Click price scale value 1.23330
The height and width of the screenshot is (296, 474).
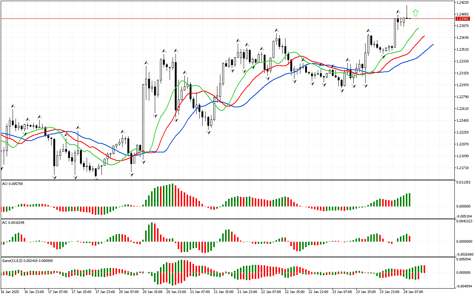point(462,61)
